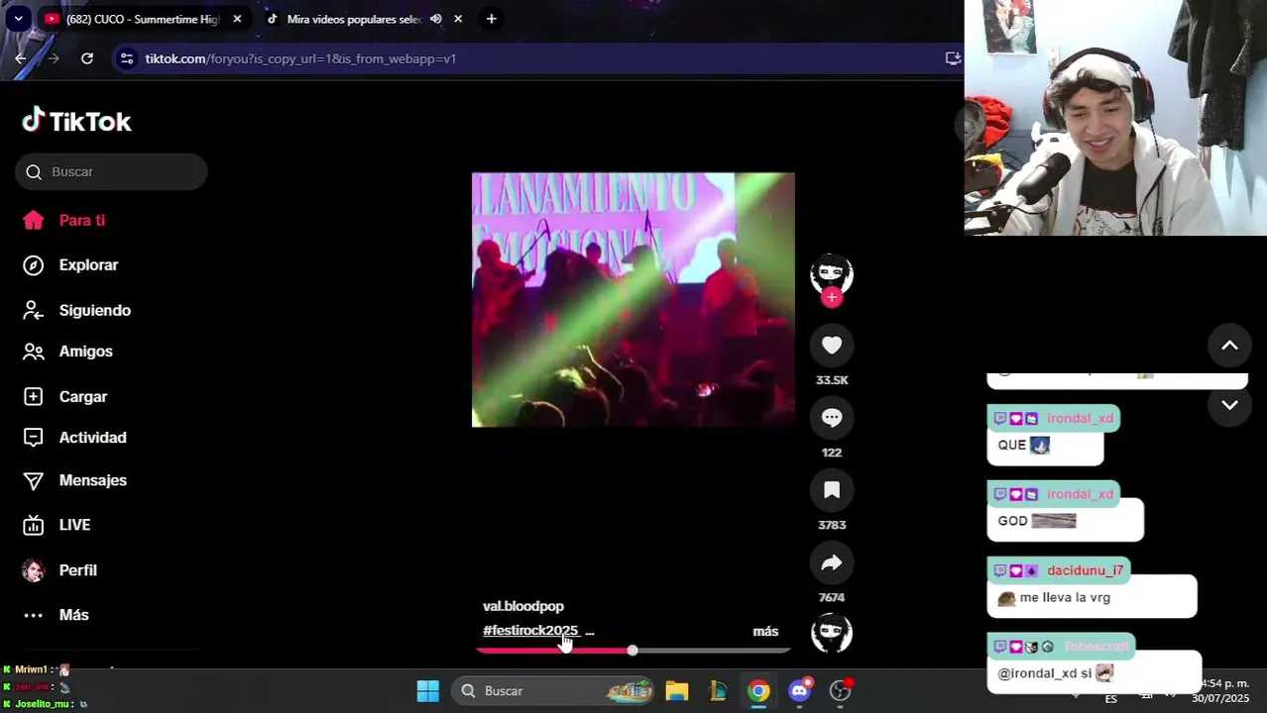Expand the Más sidebar options

(56, 615)
